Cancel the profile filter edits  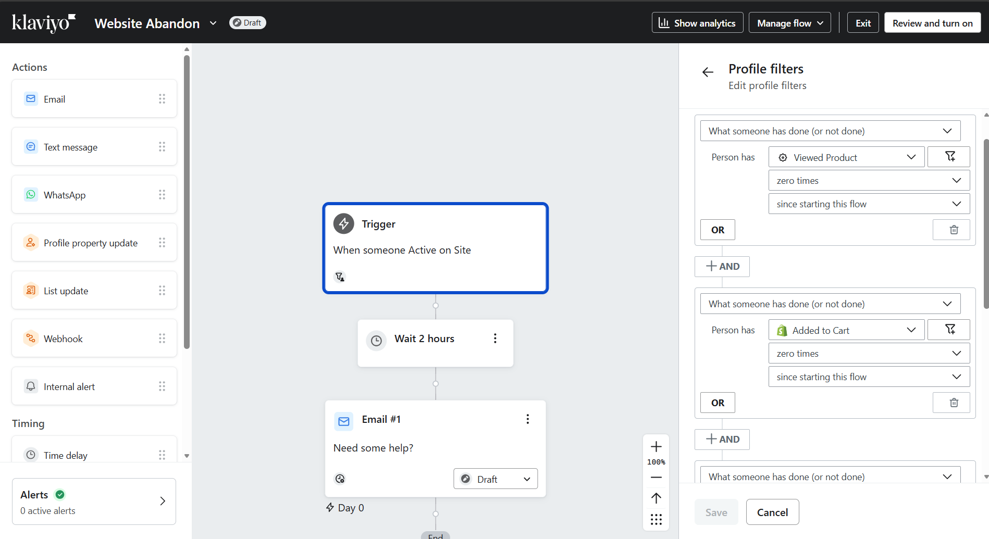(772, 512)
